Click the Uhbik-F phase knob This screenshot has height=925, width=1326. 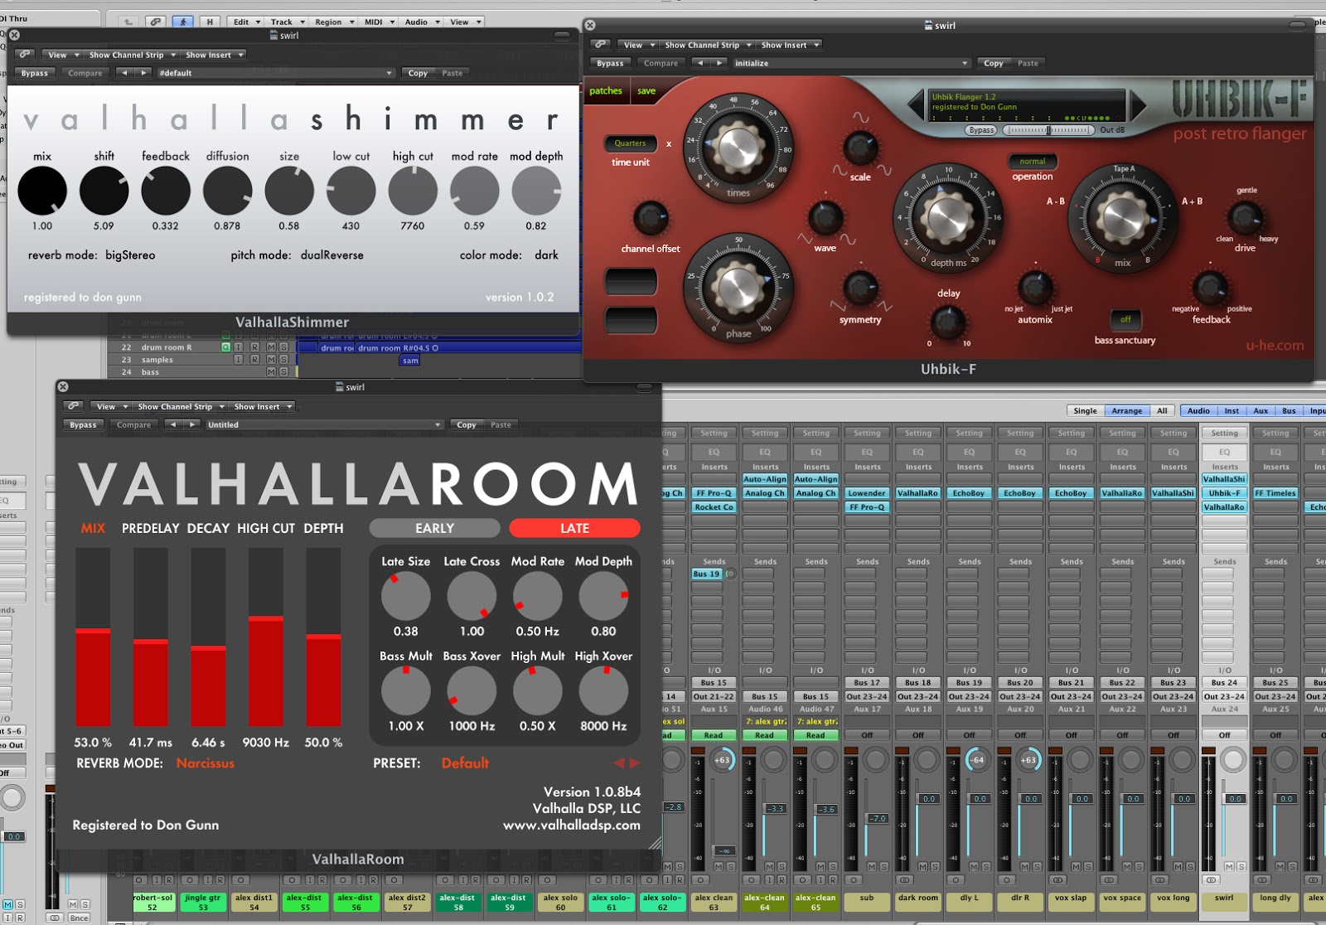coord(738,288)
